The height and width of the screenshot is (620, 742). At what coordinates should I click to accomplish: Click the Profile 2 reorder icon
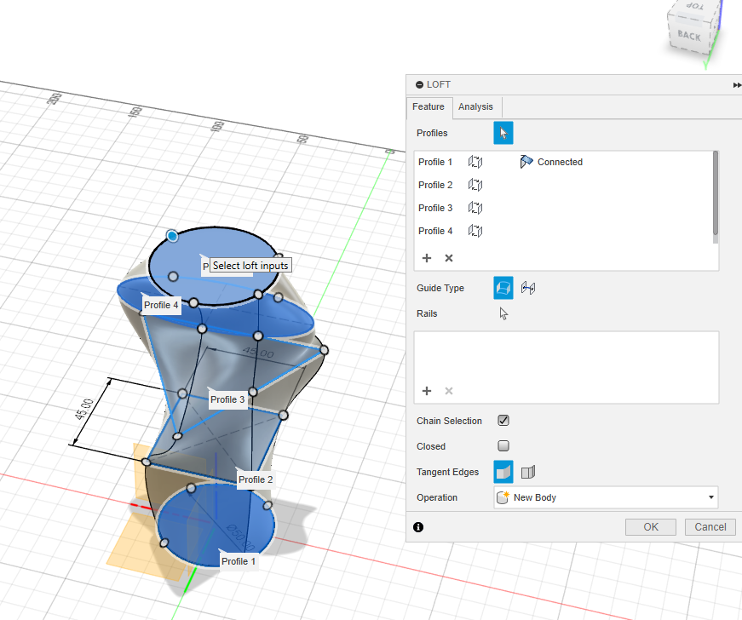point(475,185)
